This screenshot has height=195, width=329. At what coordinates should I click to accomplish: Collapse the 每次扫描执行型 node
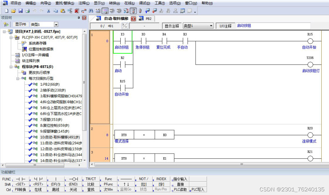pos(18,79)
